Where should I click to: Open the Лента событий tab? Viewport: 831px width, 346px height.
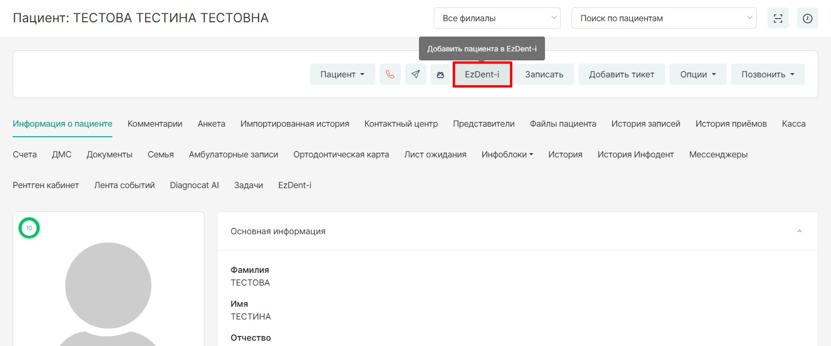tap(124, 185)
